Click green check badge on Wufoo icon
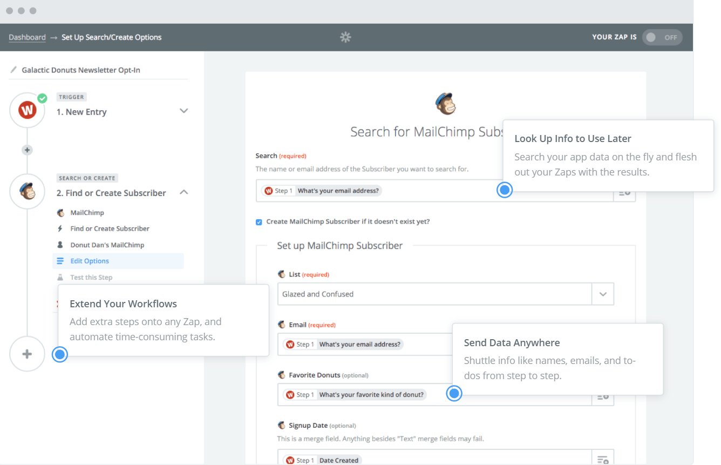This screenshot has height=465, width=721. [42, 98]
